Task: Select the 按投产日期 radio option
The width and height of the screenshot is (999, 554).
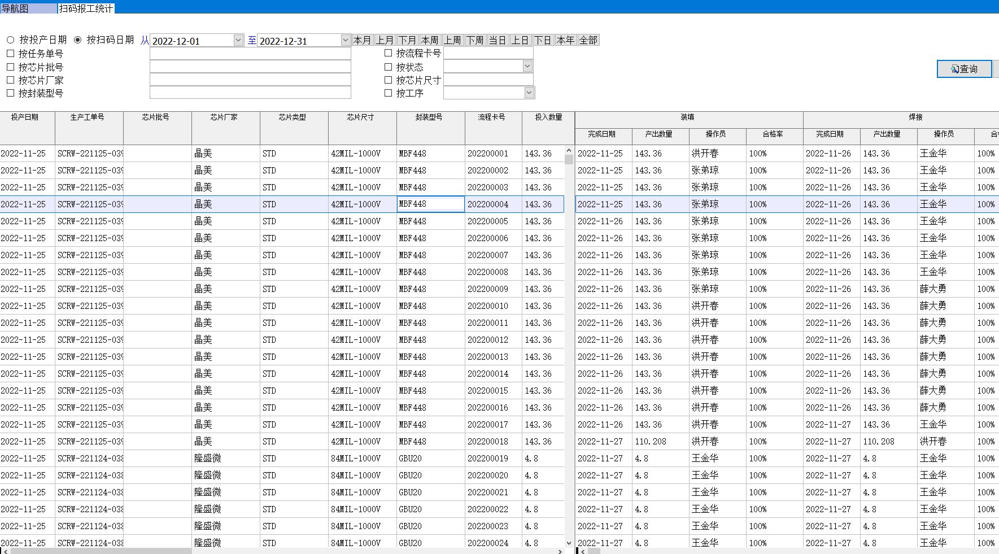Action: (11, 40)
